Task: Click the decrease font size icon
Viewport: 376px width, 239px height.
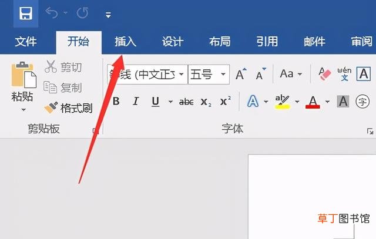Action: coord(261,74)
